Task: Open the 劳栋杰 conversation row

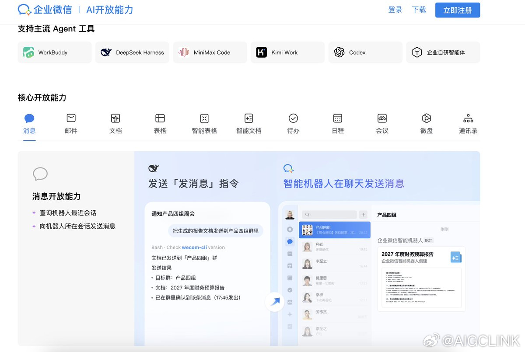Action: click(335, 314)
